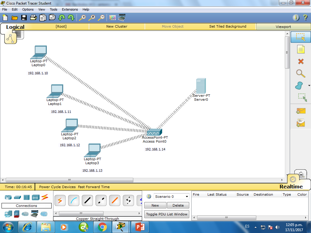
Task: Open the Options menu
Action: click(28, 9)
